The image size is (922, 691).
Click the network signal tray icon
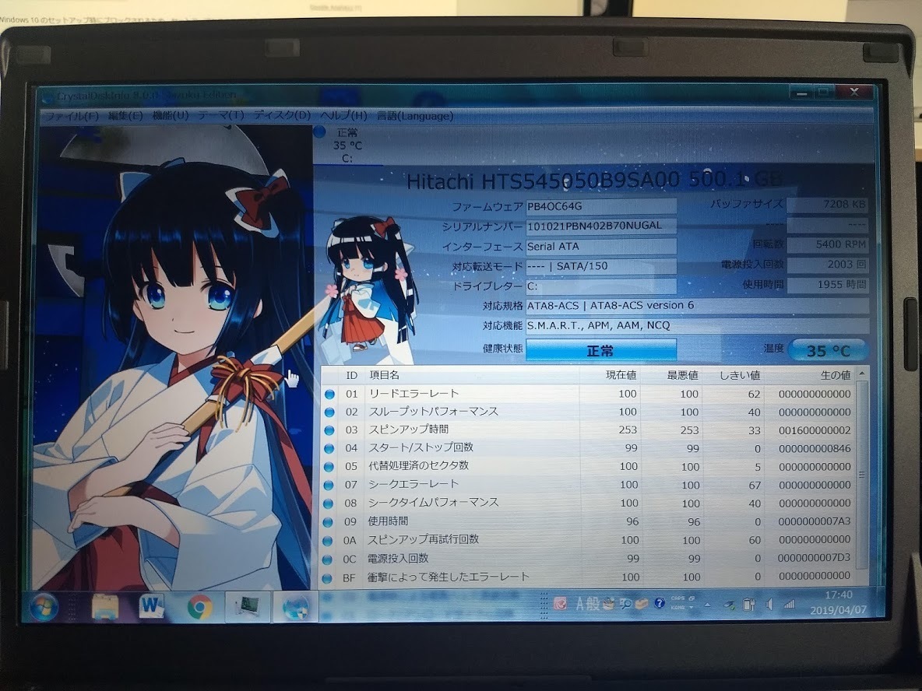coord(789,604)
